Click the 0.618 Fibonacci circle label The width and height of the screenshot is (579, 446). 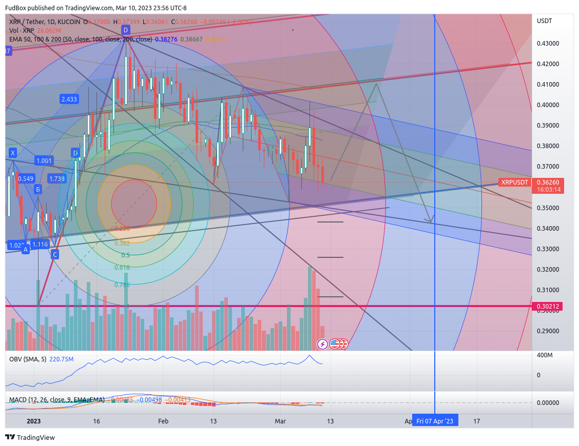(122, 268)
